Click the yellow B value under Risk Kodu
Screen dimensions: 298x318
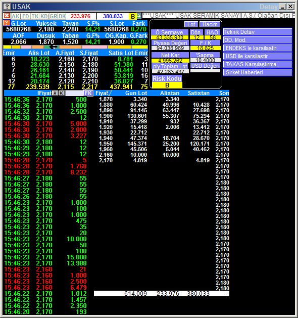click(x=167, y=85)
